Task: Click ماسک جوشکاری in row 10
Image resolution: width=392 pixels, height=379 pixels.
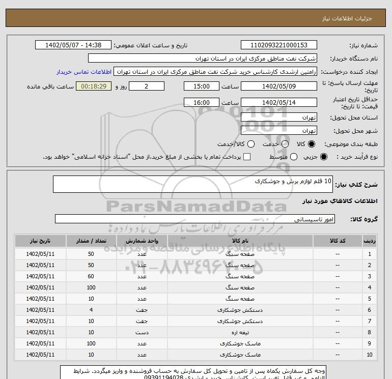Action: click(x=240, y=355)
